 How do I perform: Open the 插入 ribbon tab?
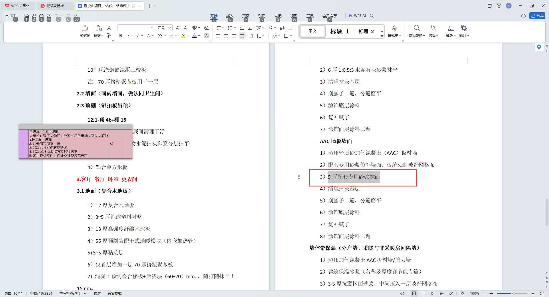coord(230,16)
